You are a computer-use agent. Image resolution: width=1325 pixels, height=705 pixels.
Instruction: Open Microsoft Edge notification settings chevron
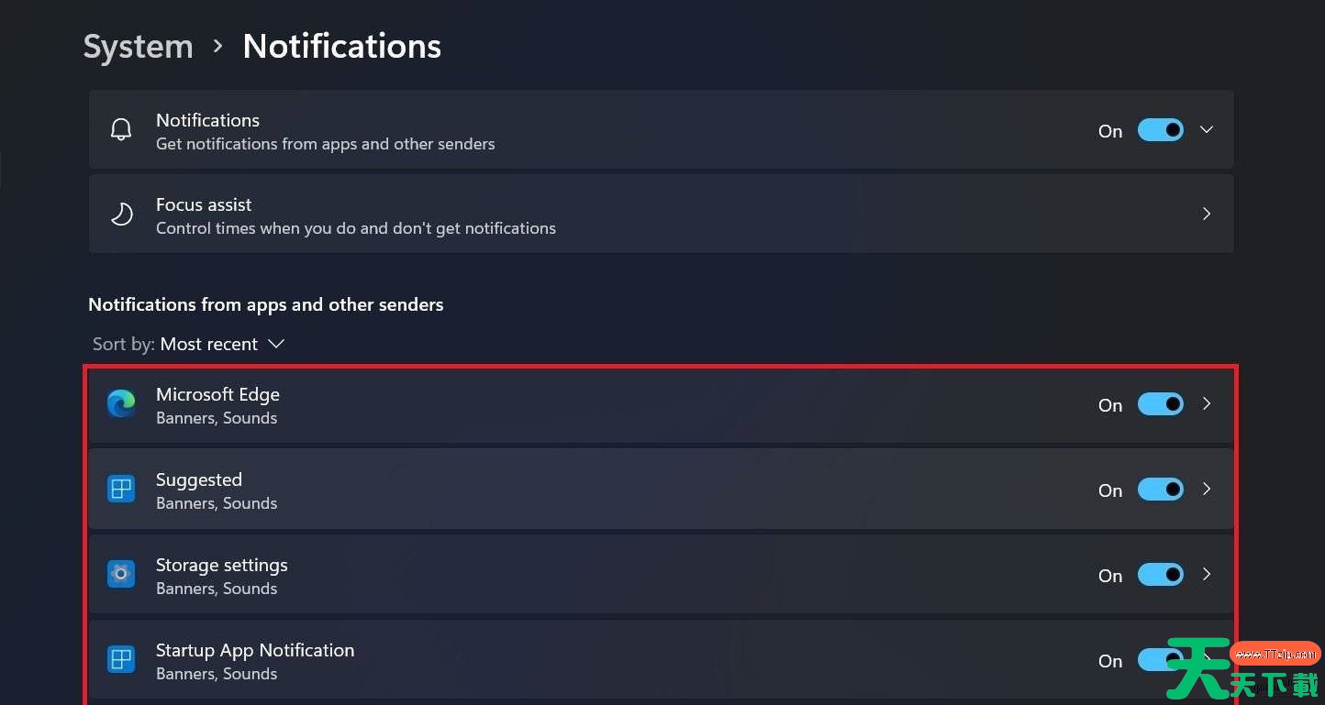[x=1207, y=404]
